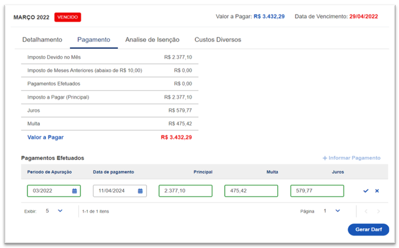Click the Juros input 579,77
The width and height of the screenshot is (399, 248).
tap(317, 191)
